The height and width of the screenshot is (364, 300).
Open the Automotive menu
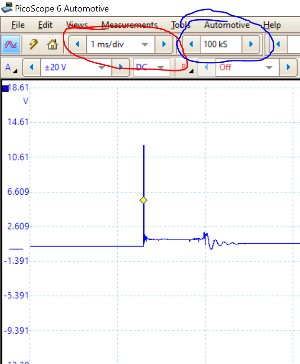[227, 25]
